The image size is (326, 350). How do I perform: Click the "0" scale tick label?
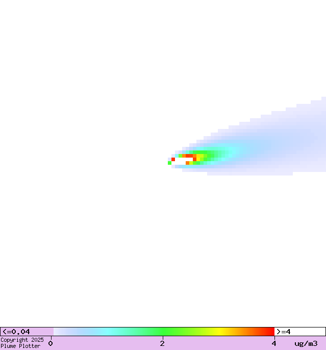[x=51, y=343]
